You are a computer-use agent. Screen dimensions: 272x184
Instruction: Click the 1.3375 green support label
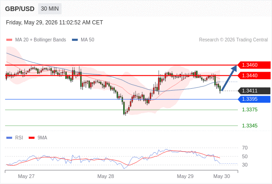249,110
